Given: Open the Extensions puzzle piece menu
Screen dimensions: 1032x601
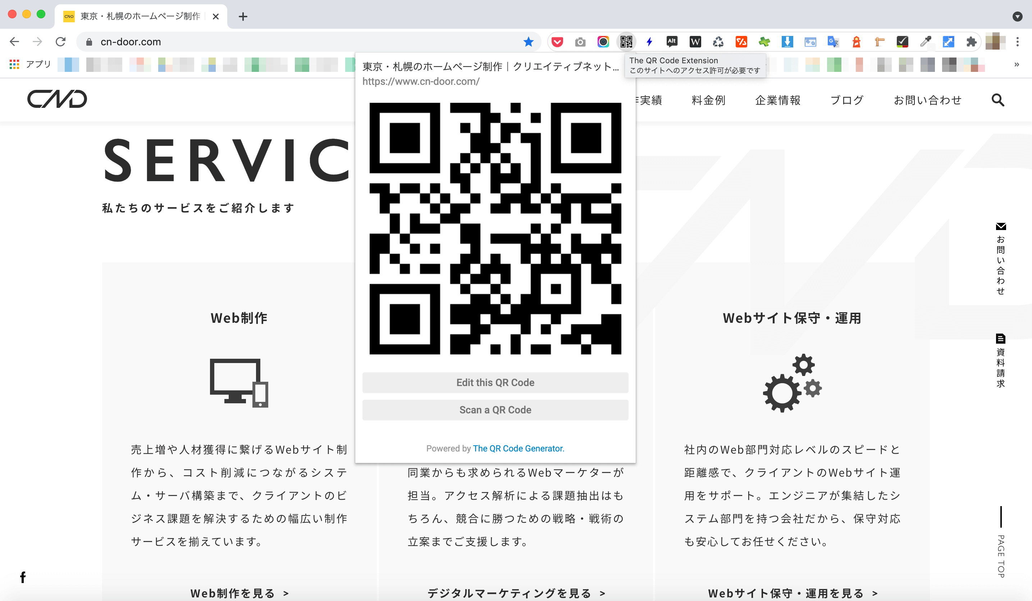Looking at the screenshot, I should click(x=971, y=42).
